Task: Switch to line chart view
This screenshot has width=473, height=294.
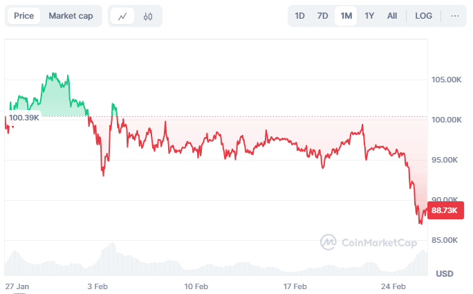Action: click(x=122, y=16)
